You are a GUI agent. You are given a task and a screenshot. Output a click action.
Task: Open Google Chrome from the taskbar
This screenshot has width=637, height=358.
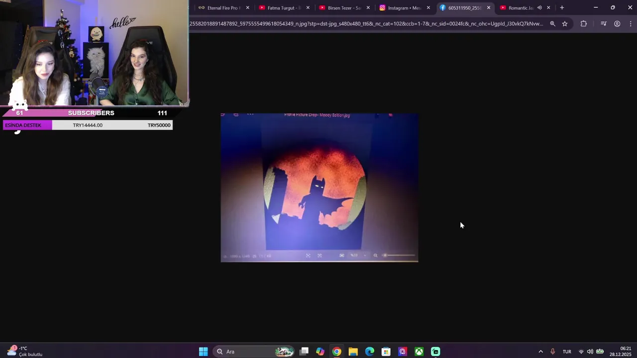(337, 352)
